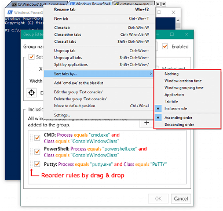Select Descending order option

point(187,125)
